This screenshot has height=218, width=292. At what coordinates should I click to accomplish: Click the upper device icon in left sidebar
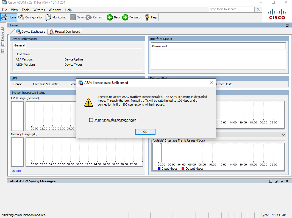(x=3, y=44)
